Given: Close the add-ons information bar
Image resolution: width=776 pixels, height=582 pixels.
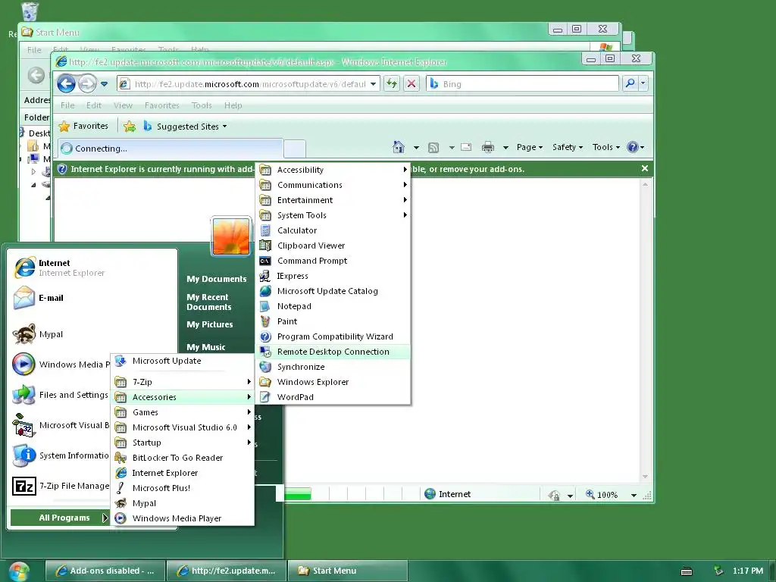Looking at the screenshot, I should pos(645,169).
